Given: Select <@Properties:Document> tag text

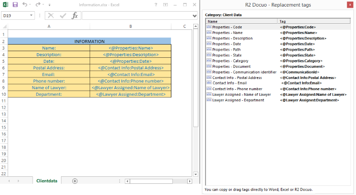Looking at the screenshot, I should 302,66.
